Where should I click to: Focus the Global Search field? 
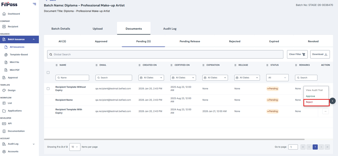pos(165,54)
